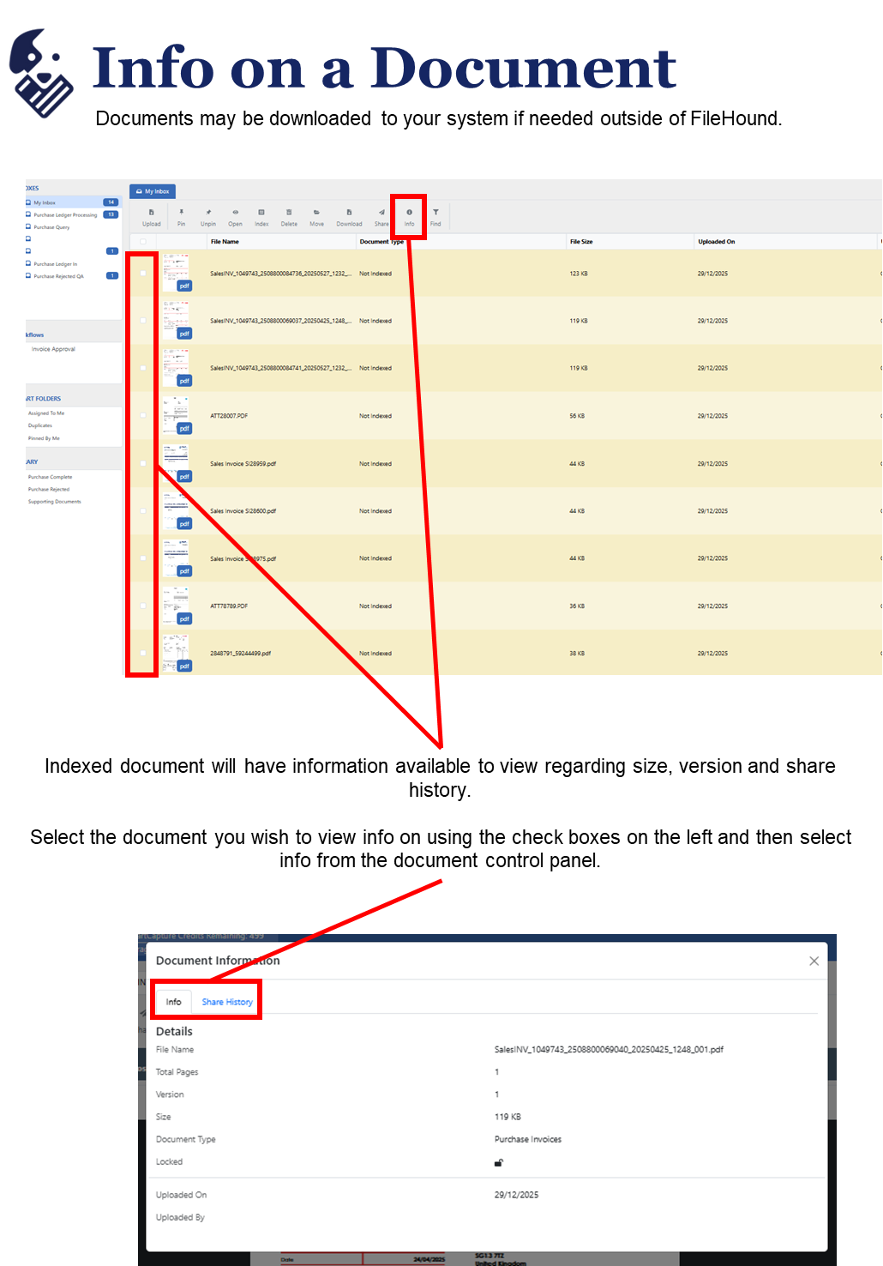The height and width of the screenshot is (1266, 883).
Task: Click the 119 KB size value in dialog
Action: point(508,1117)
